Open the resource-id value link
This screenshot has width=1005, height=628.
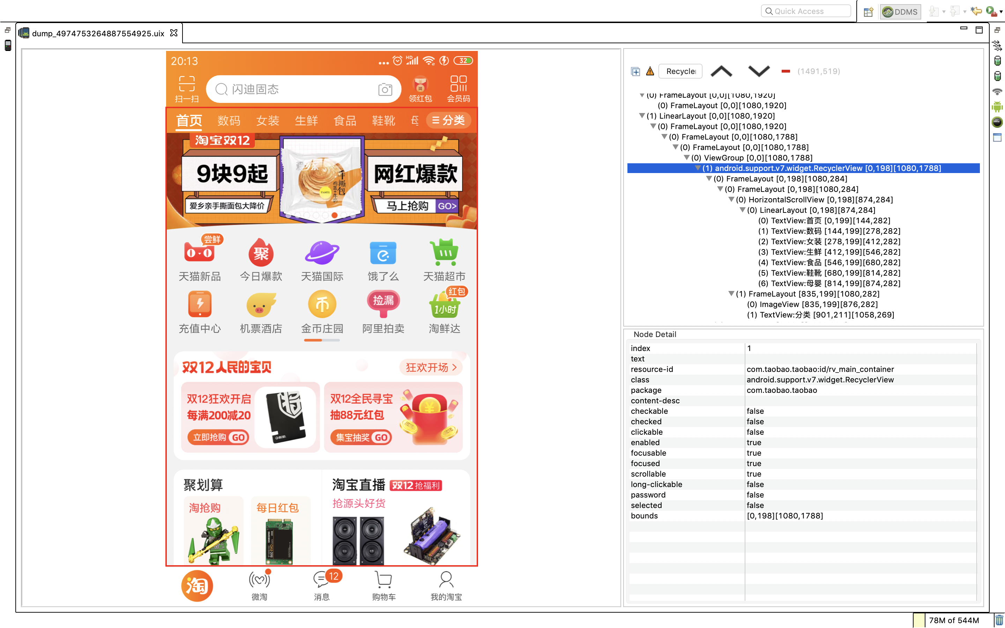820,369
